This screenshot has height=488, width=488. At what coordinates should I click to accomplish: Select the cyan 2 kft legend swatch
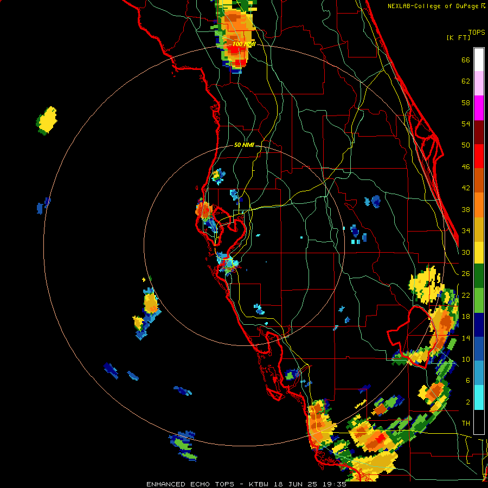click(x=479, y=398)
